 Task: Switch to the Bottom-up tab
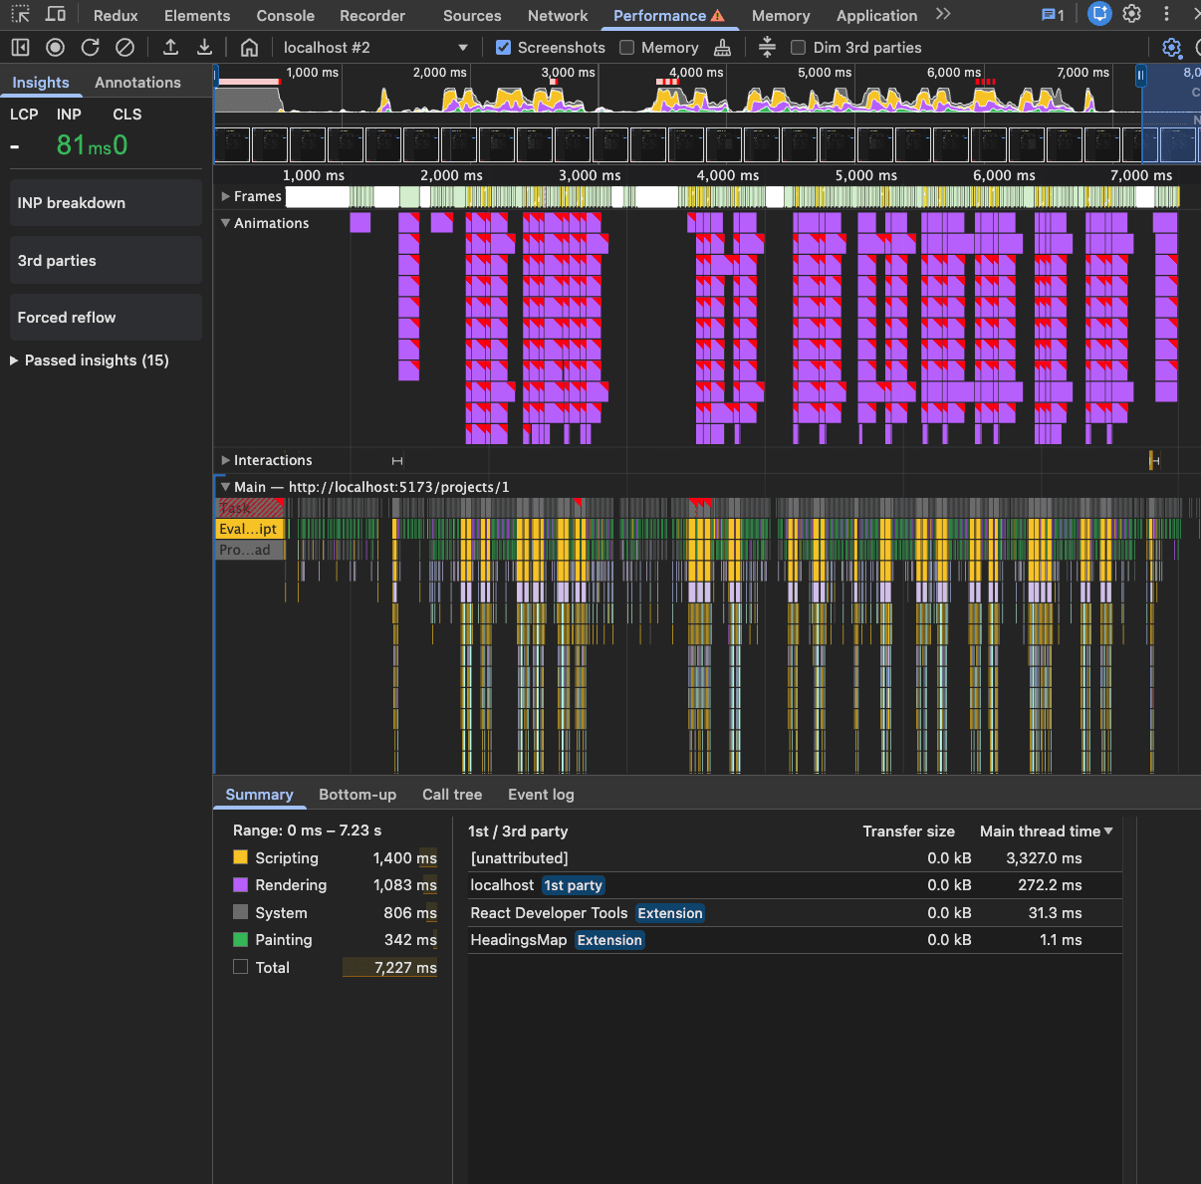coord(358,795)
